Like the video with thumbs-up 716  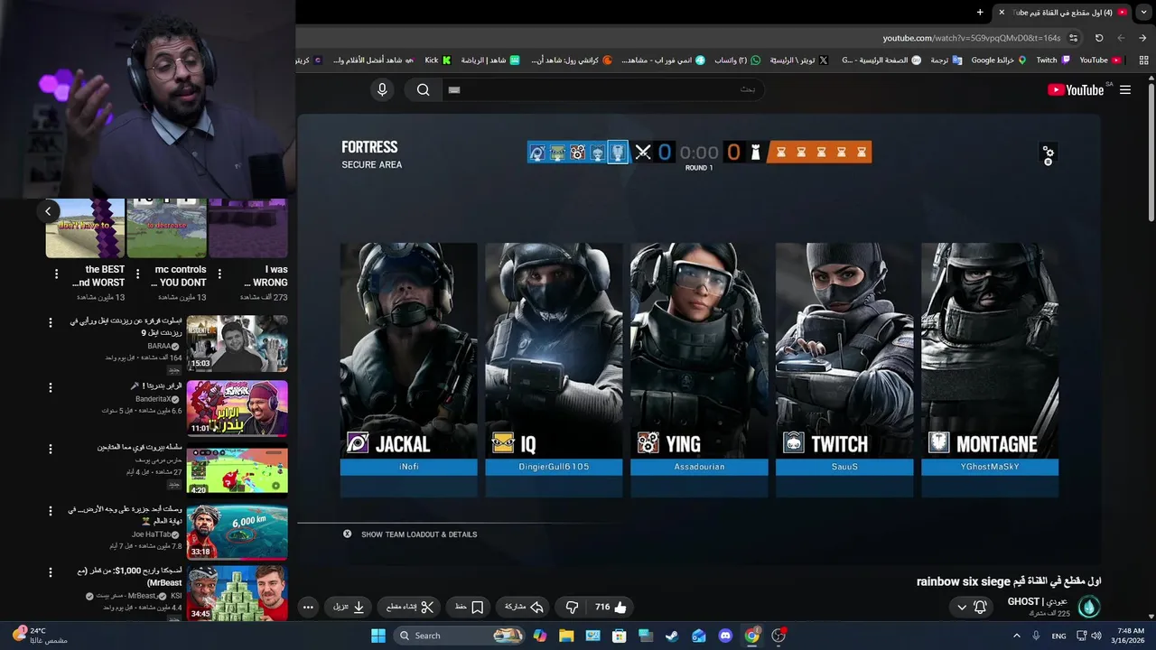click(x=611, y=608)
